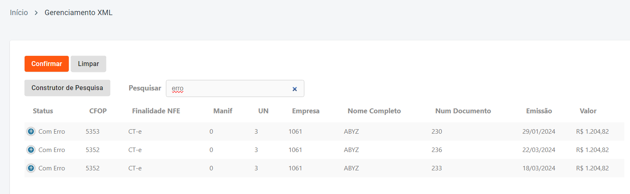Sort by the Manif column header

(x=223, y=111)
